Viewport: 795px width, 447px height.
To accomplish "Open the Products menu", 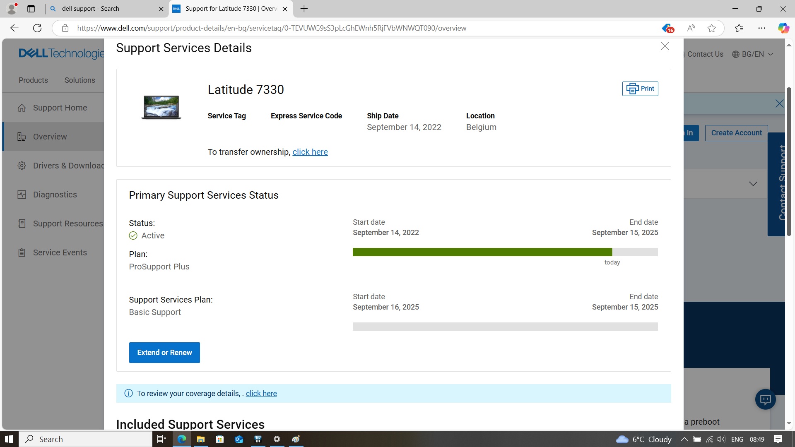I will (33, 80).
